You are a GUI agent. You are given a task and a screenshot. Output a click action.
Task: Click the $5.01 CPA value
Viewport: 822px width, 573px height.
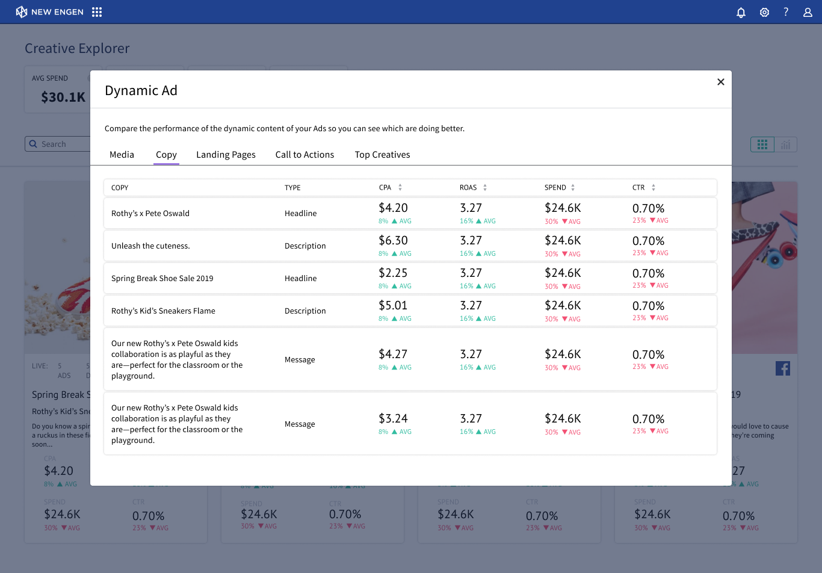pyautogui.click(x=393, y=305)
